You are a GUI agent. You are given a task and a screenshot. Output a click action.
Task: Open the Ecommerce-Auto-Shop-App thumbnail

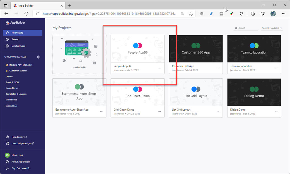[x=79, y=92]
